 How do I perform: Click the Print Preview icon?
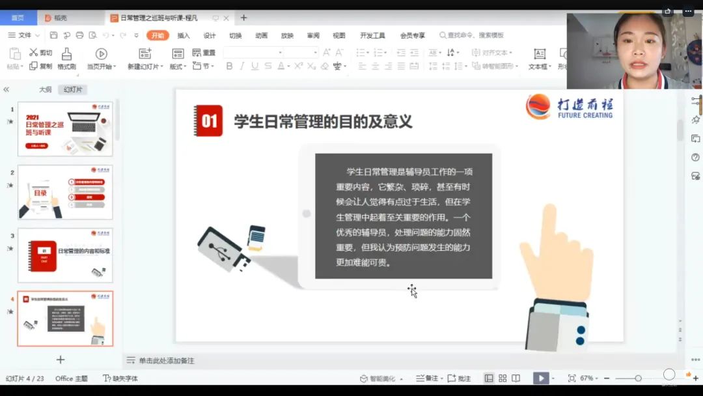93,35
